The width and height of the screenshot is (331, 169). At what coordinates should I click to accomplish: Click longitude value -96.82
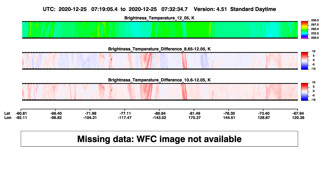tap(56, 118)
